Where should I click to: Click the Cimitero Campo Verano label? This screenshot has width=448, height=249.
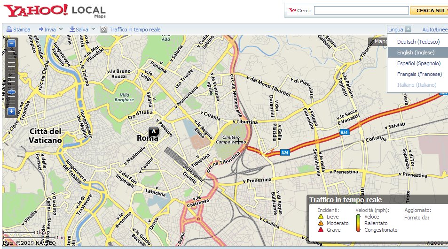pyautogui.click(x=231, y=140)
